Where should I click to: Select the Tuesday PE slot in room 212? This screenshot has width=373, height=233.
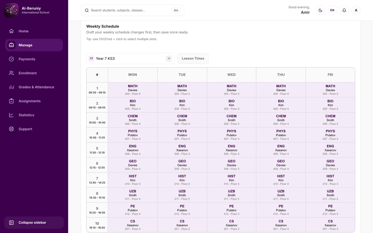click(182, 210)
